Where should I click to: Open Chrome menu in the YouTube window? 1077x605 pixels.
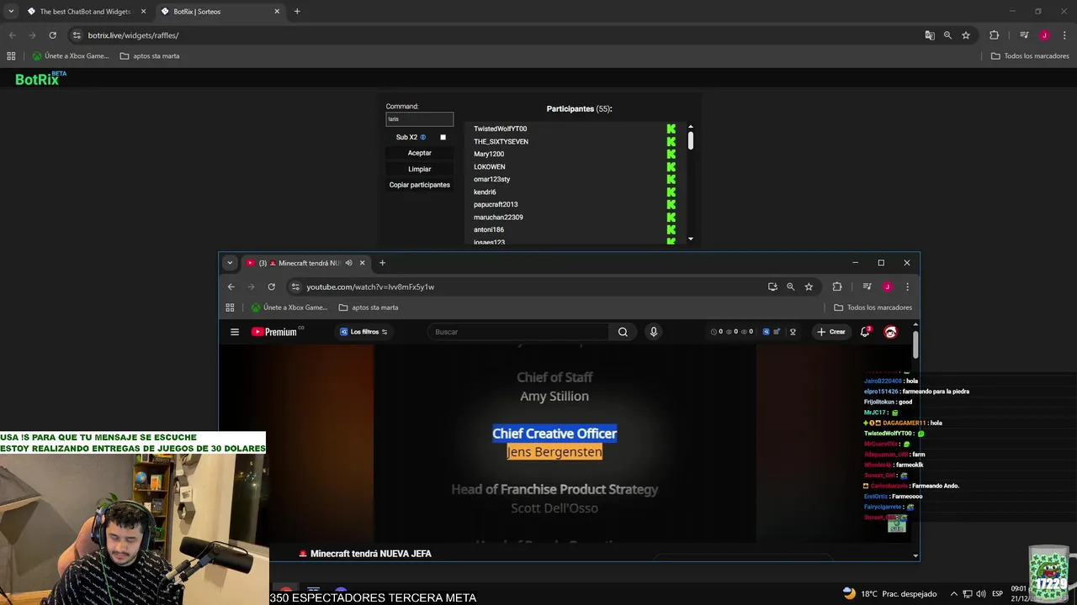coord(907,287)
